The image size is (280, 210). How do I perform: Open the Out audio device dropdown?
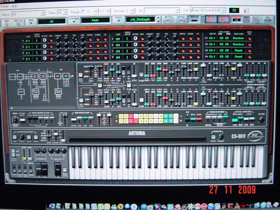click(x=208, y=10)
